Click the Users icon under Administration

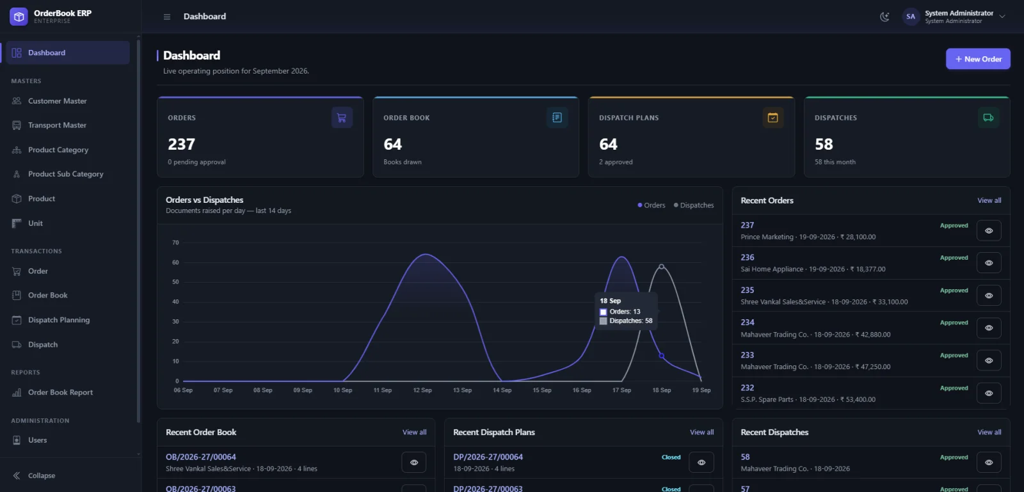click(x=17, y=440)
